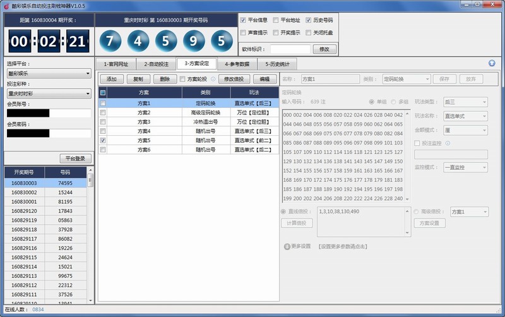Screen dimensions: 505x317
Task: Click the info icon next to 方案轮投
Action: coord(213,79)
